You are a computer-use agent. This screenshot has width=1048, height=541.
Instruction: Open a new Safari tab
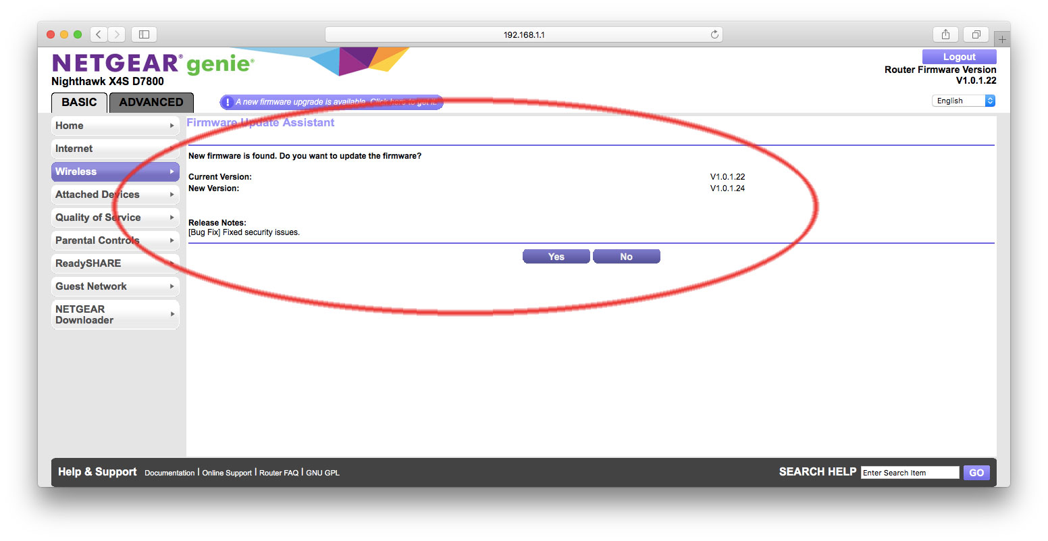coord(1002,39)
